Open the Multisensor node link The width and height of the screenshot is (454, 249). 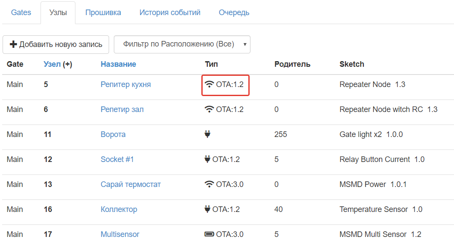coord(120,234)
